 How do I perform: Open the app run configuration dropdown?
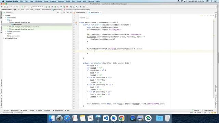click(x=24, y=7)
